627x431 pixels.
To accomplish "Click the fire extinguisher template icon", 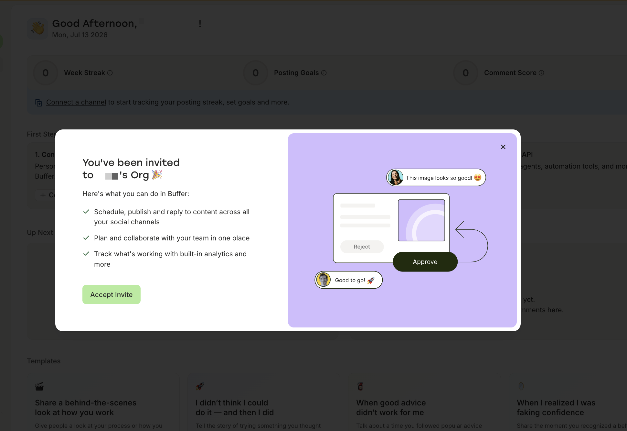I will 360,386.
